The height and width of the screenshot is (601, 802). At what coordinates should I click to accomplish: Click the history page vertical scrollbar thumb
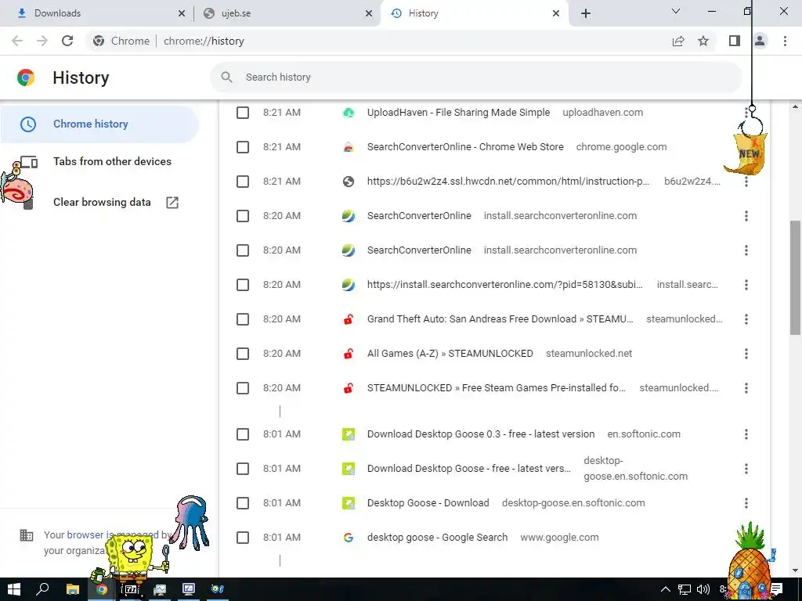pyautogui.click(x=795, y=278)
